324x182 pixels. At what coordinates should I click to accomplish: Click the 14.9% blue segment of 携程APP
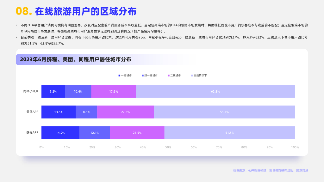(x=60, y=132)
